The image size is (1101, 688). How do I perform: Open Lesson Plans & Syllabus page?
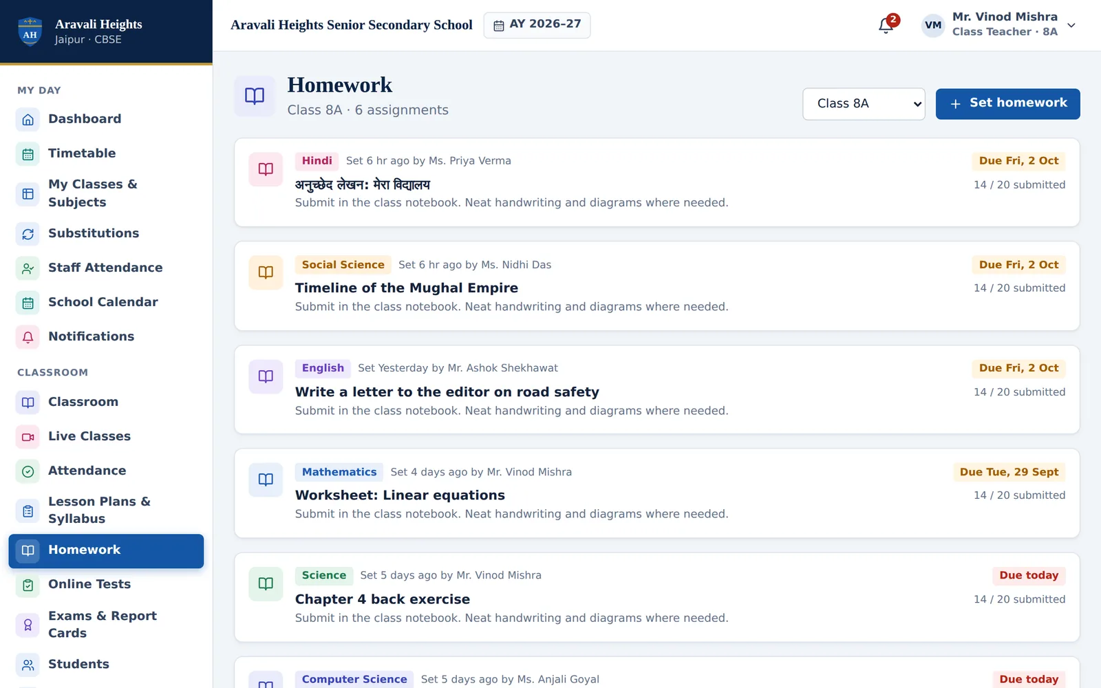[x=106, y=510]
